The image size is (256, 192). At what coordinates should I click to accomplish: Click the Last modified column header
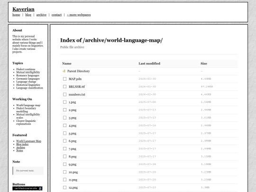click(x=149, y=64)
